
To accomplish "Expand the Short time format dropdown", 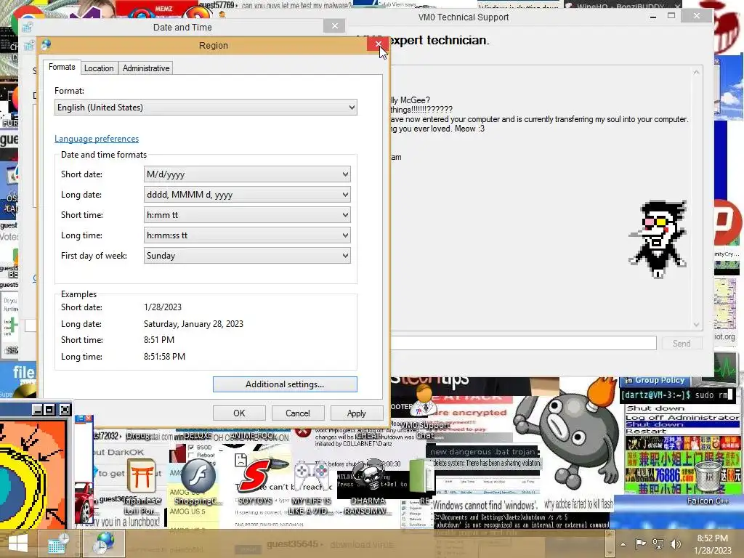I will pyautogui.click(x=247, y=215).
